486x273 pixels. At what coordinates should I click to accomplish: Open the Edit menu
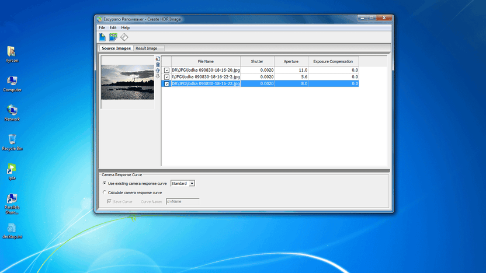coord(113,27)
